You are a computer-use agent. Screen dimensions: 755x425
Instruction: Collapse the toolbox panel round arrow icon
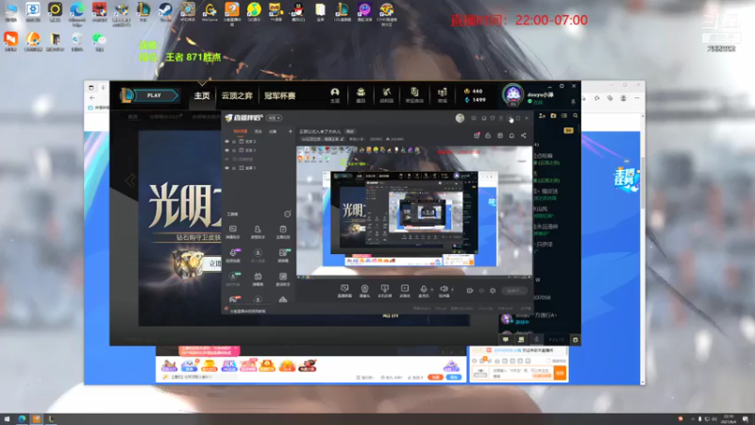288,214
